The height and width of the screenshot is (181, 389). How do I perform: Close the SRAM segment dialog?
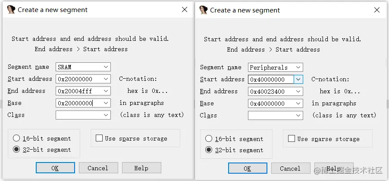point(185,9)
